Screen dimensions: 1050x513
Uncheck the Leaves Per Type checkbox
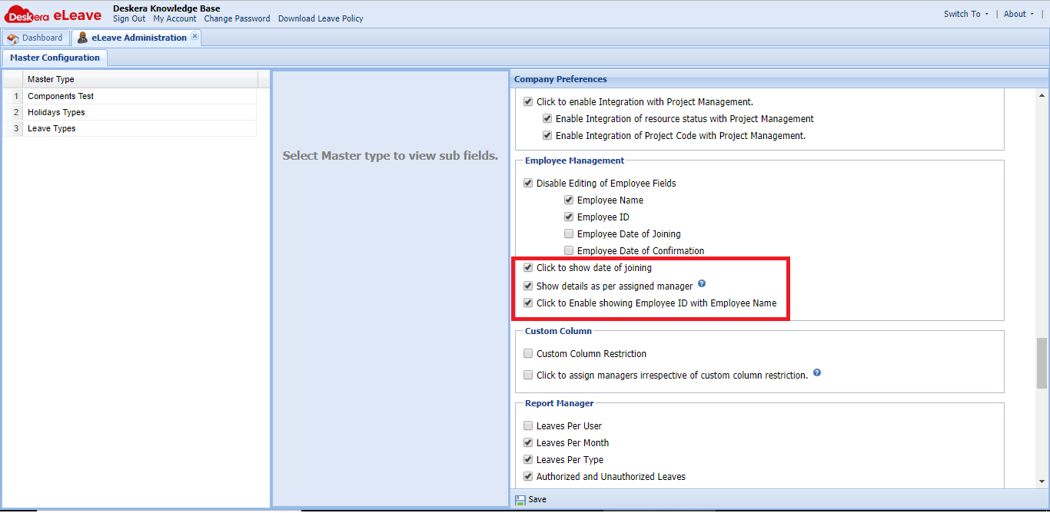tap(528, 459)
